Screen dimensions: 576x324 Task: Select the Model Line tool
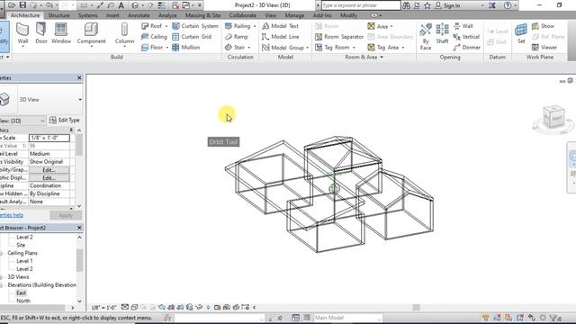coord(280,37)
